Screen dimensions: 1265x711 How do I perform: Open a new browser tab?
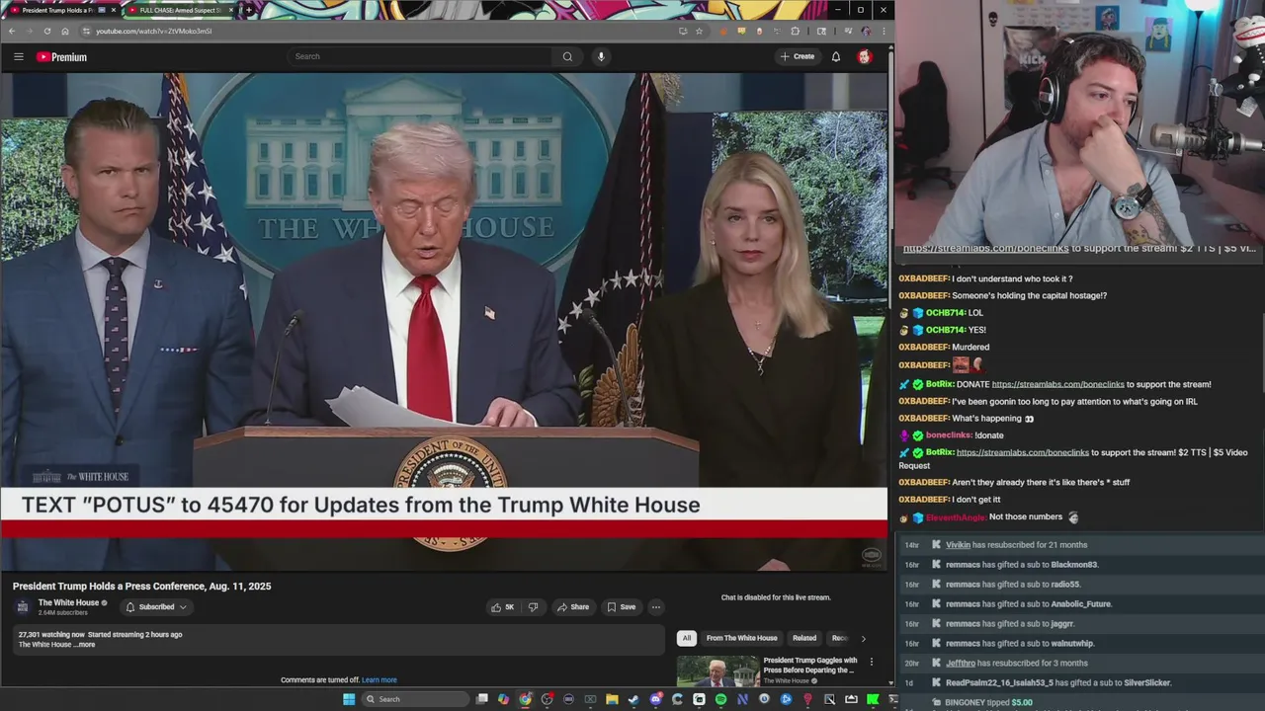(248, 10)
